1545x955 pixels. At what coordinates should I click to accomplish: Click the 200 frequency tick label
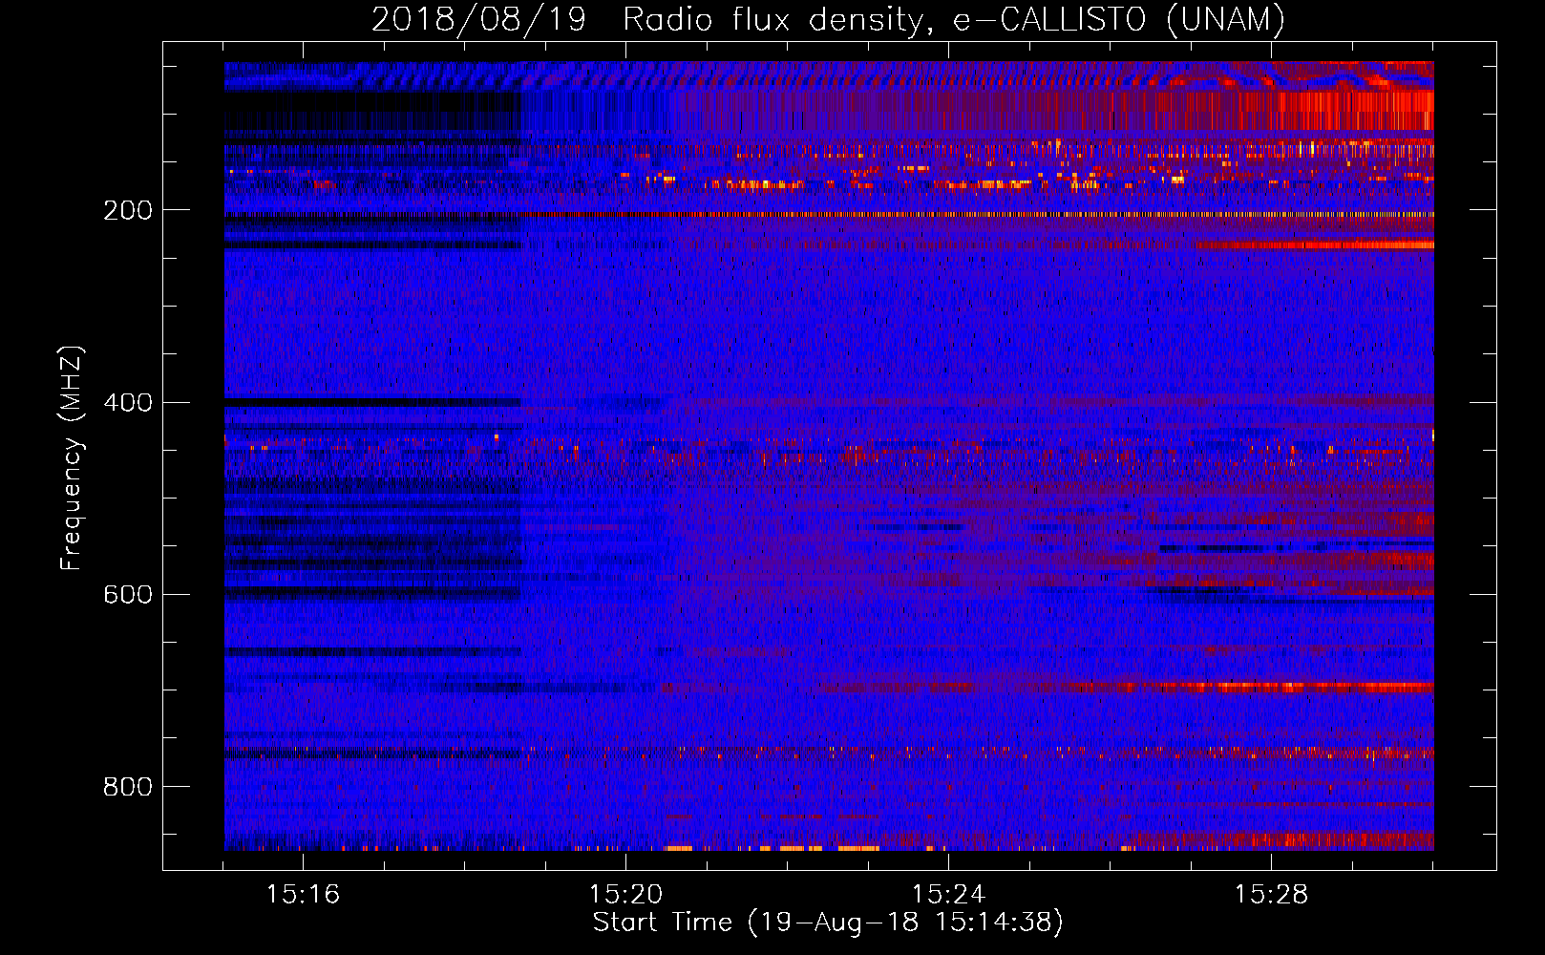pos(127,210)
